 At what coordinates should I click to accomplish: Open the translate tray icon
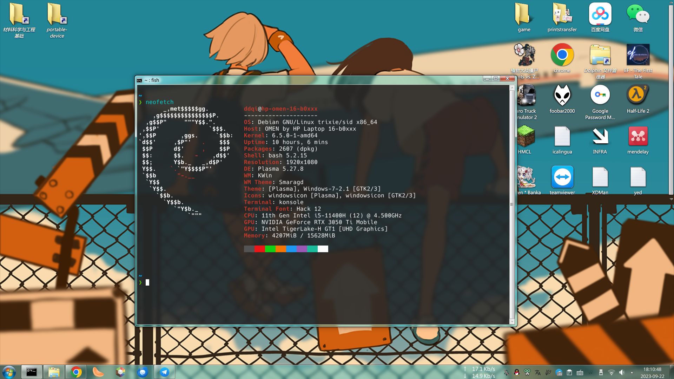(538, 372)
